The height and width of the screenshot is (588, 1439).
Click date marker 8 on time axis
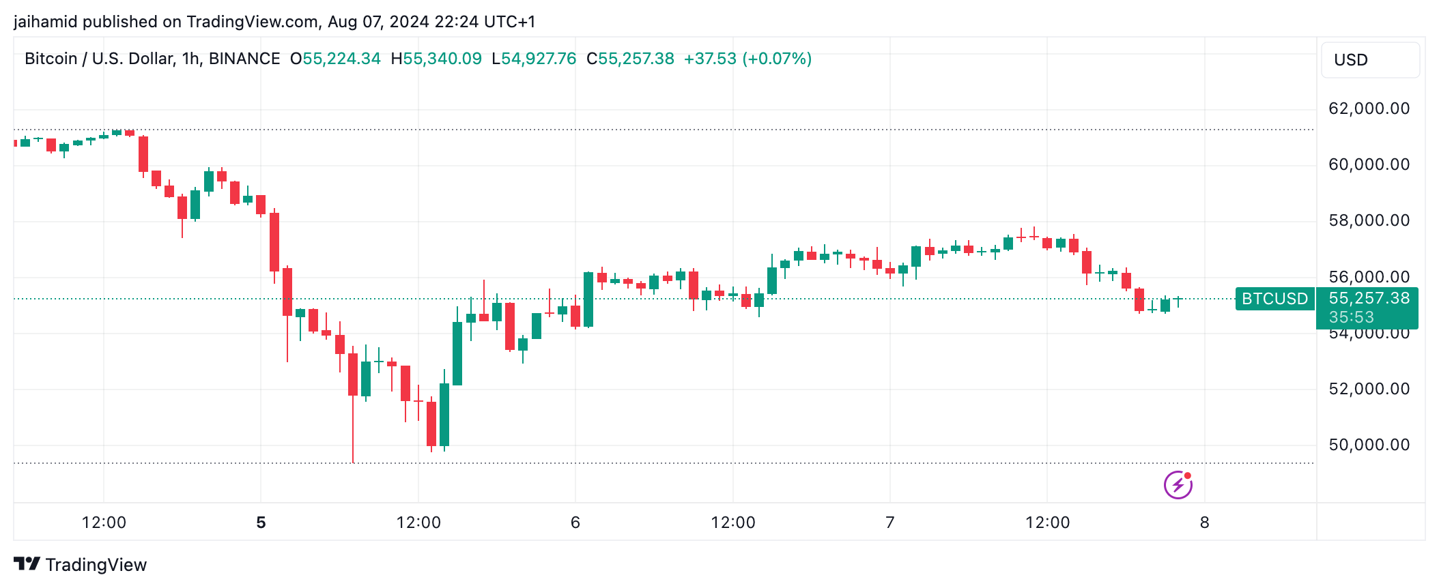pos(1205,523)
